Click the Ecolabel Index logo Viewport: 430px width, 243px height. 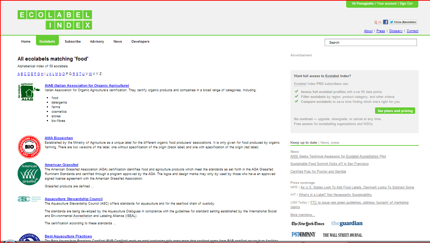[55, 20]
